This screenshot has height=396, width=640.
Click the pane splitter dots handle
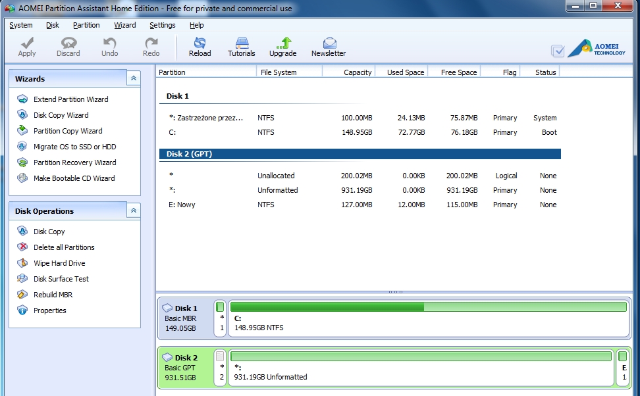click(396, 292)
